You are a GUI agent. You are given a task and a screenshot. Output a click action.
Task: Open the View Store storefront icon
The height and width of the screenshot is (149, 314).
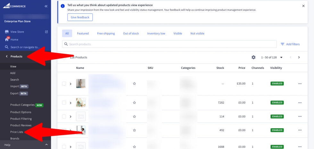[x=7, y=32]
